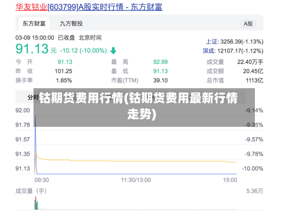Click the opening volume bars in chart
289x215 pixels.
click(x=36, y=203)
